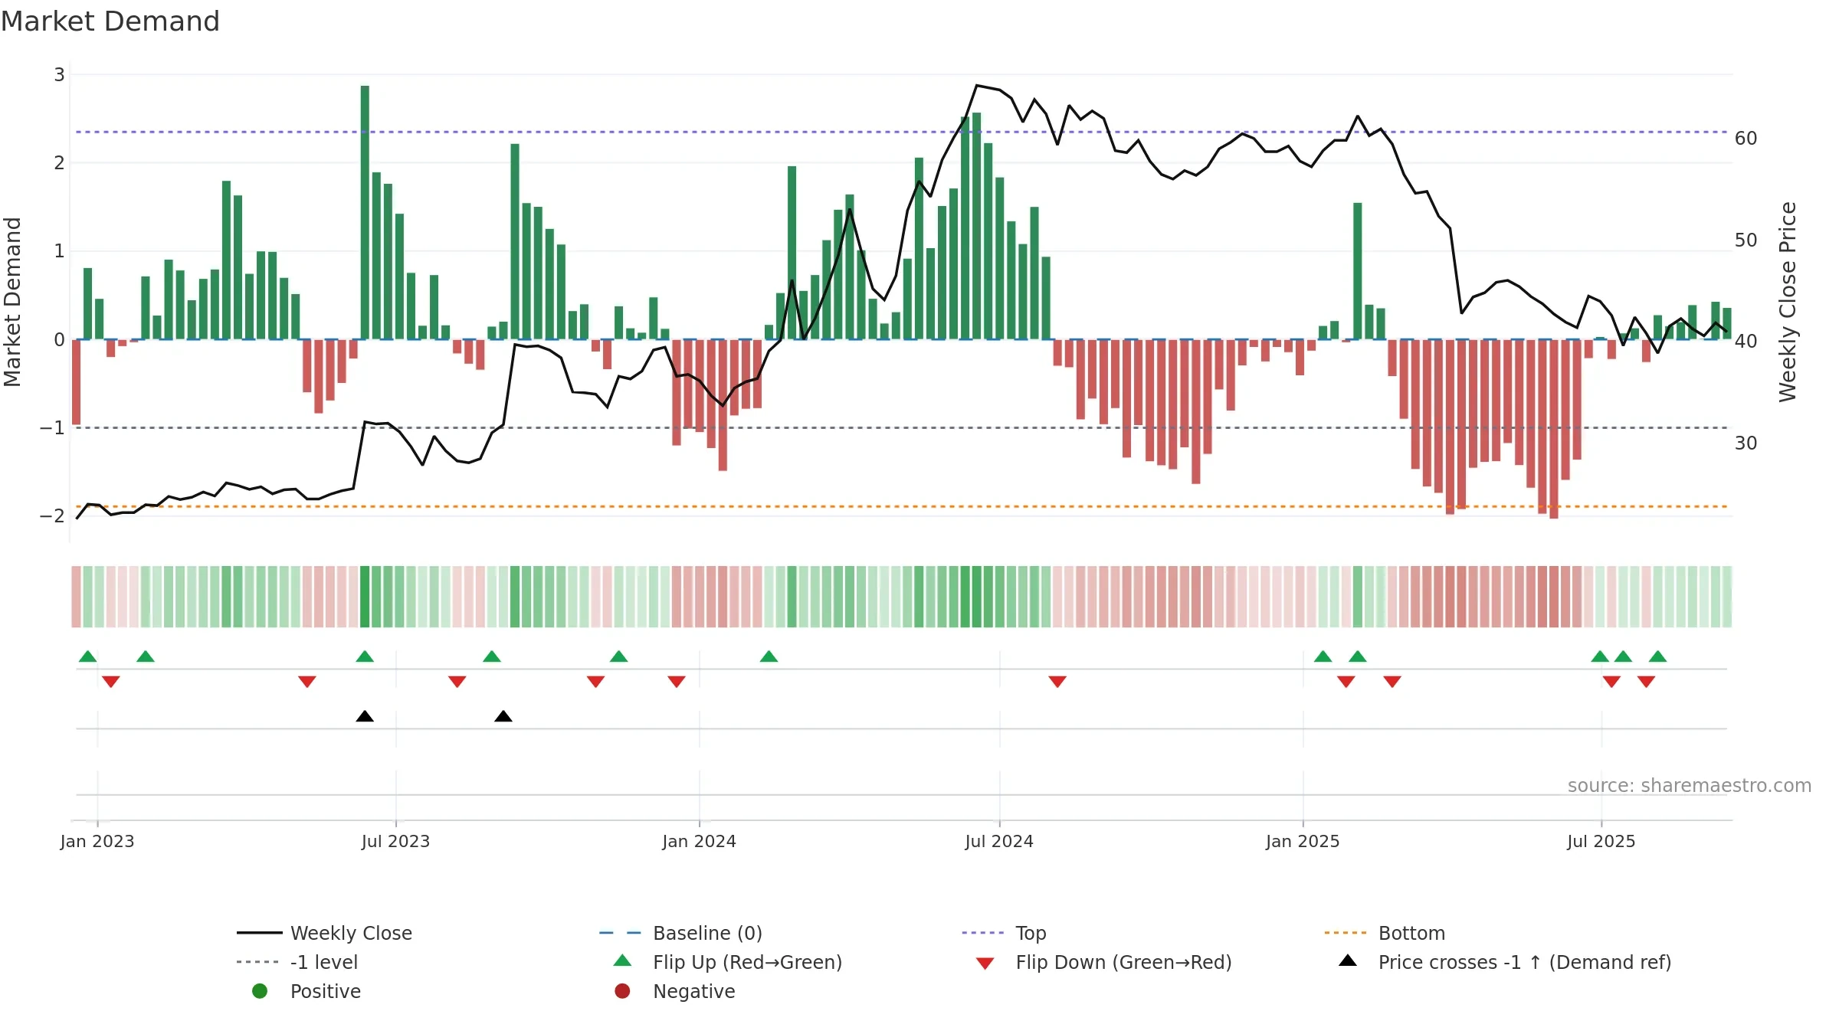The image size is (1839, 1034).
Task: Click the −2 tick on demand axis
Action: coord(52,516)
